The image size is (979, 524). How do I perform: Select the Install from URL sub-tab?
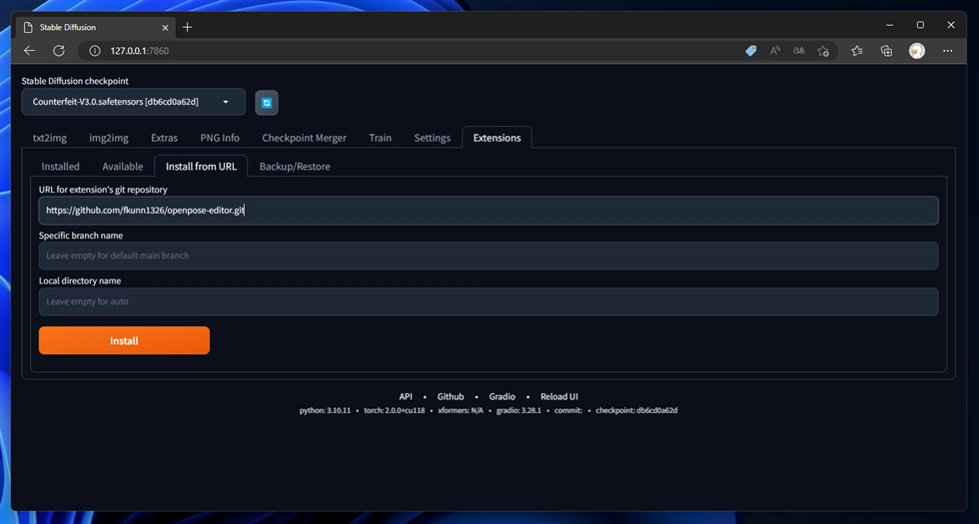[201, 167]
